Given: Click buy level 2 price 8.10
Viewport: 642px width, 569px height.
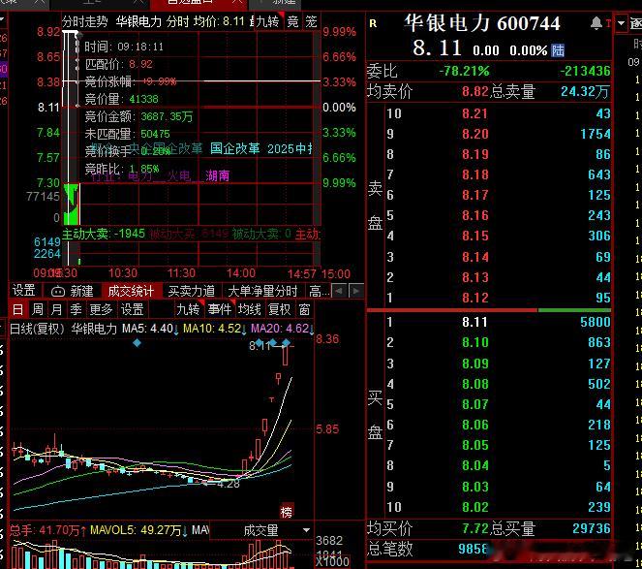Looking at the screenshot, I should (474, 342).
